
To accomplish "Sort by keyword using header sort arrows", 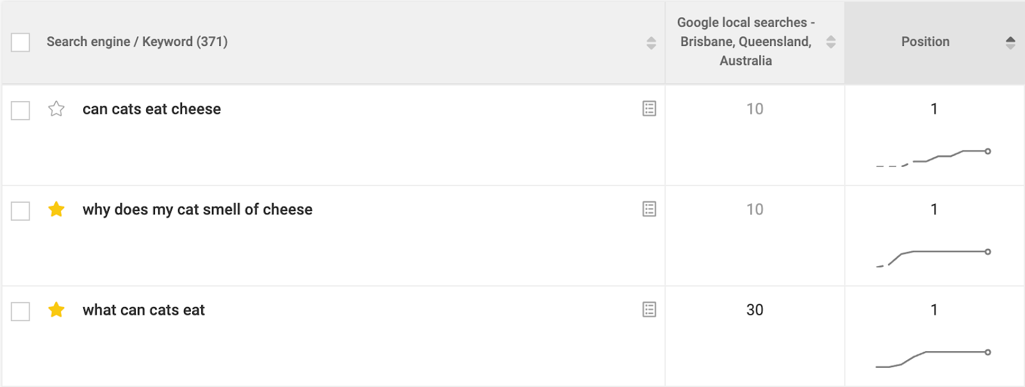I will 651,43.
